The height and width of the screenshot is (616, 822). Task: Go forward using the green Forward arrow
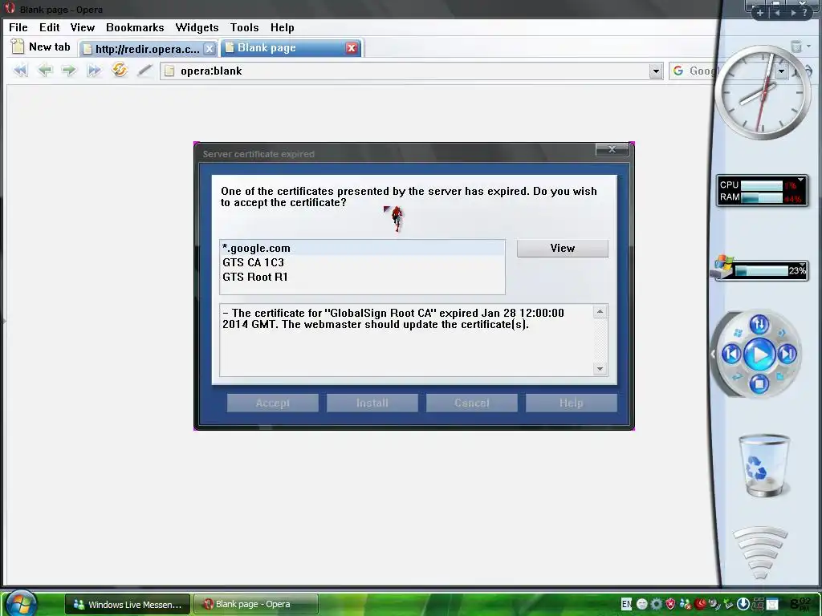coord(69,70)
